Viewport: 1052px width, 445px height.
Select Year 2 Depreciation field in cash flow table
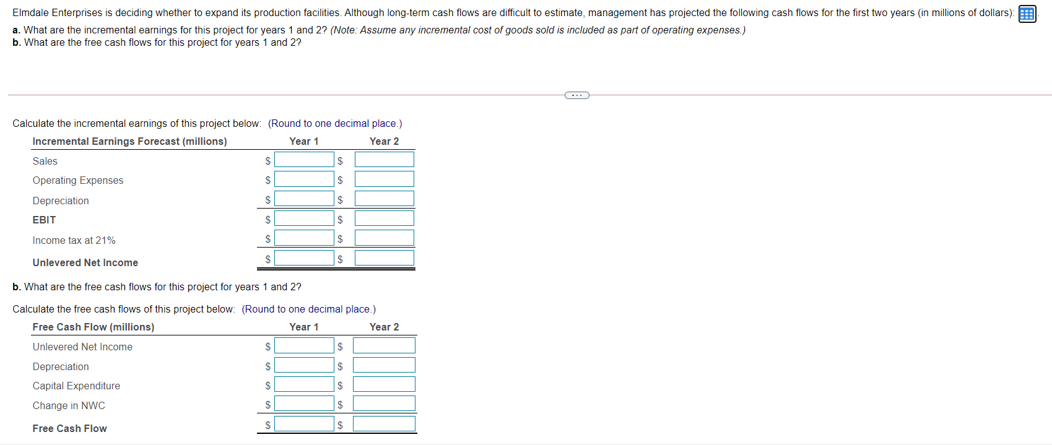[384, 365]
